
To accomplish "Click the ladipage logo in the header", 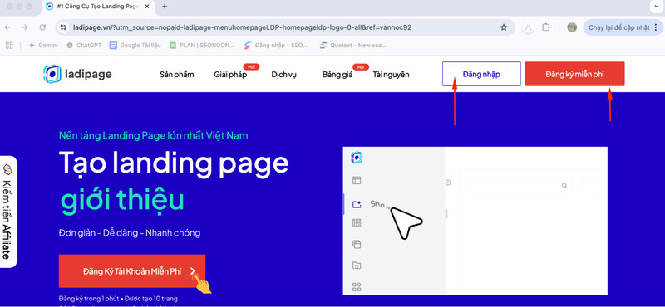I will click(77, 74).
